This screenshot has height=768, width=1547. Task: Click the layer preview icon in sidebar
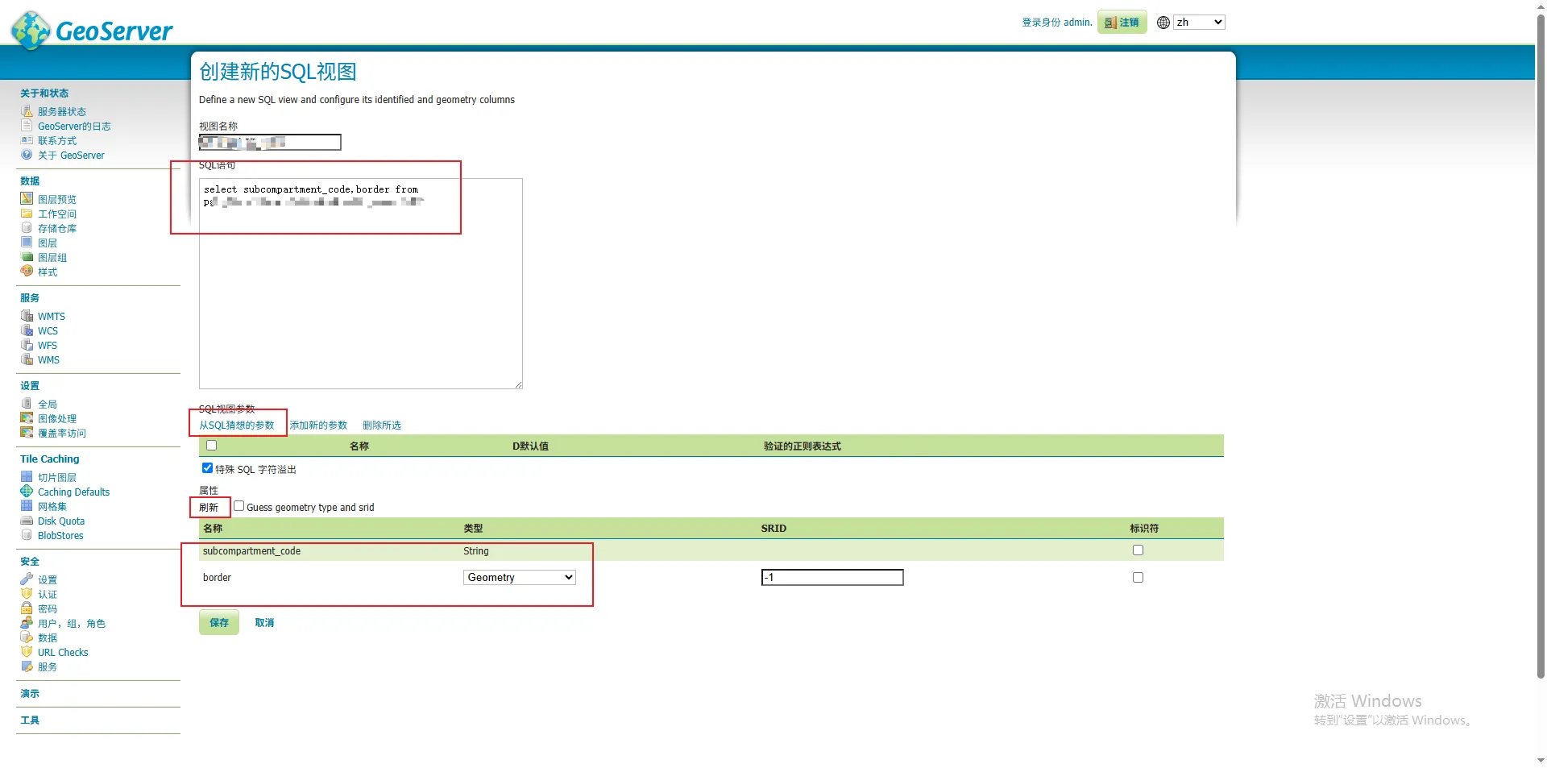click(x=27, y=199)
